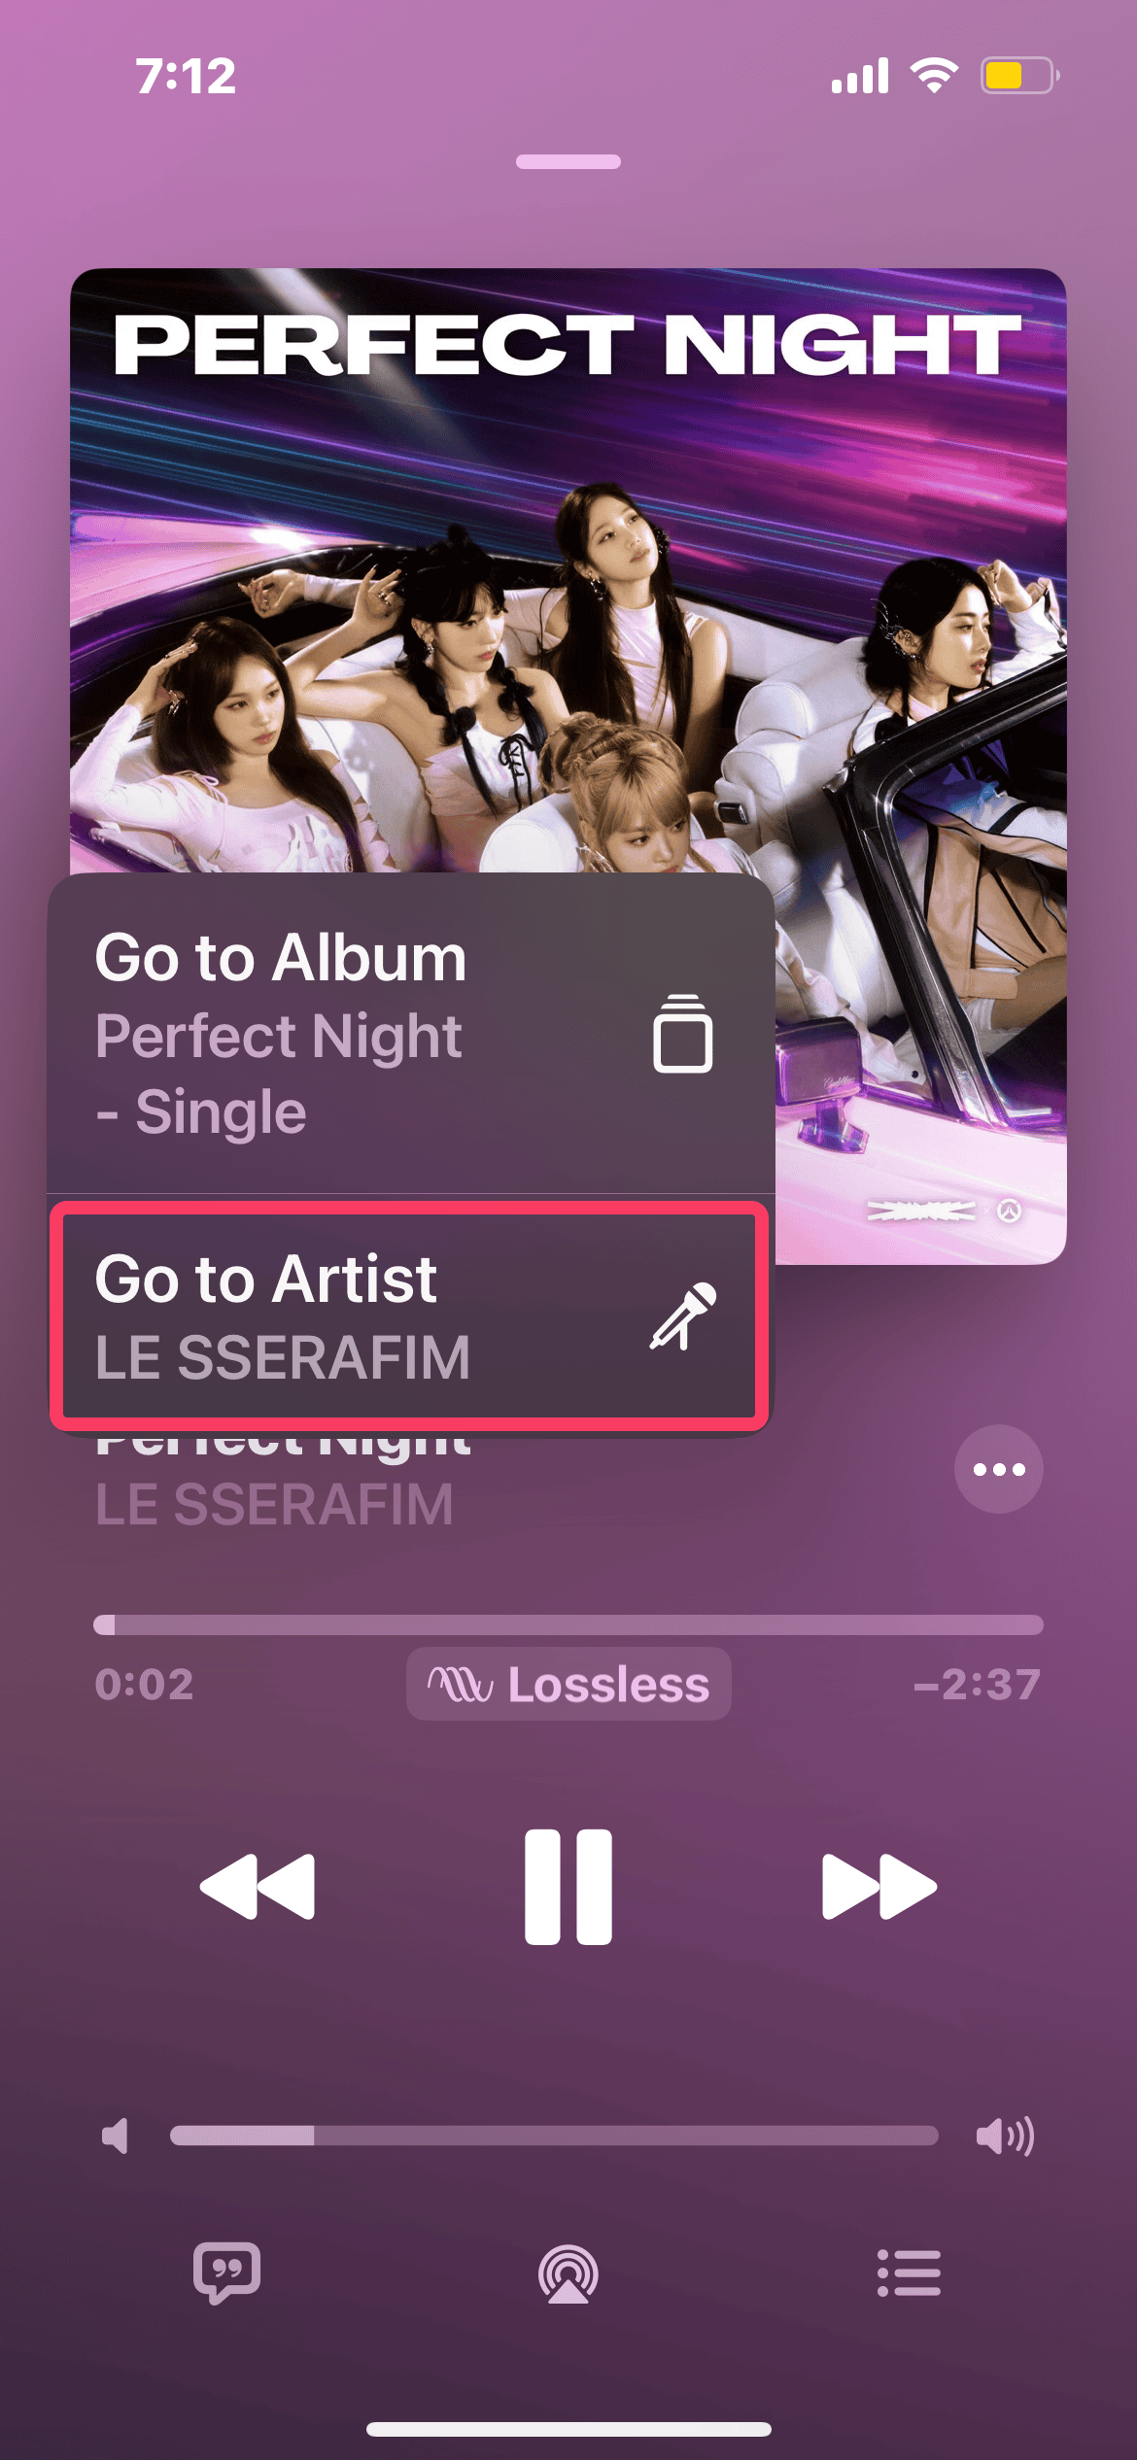The height and width of the screenshot is (2460, 1137).
Task: Tap the Wi-Fi status icon
Action: [x=934, y=75]
